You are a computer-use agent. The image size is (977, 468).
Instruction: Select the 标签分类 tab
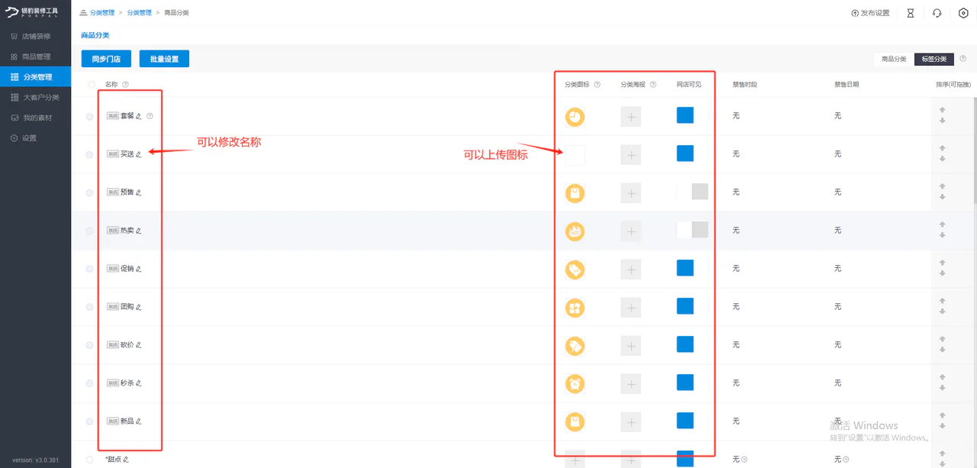pyautogui.click(x=934, y=59)
